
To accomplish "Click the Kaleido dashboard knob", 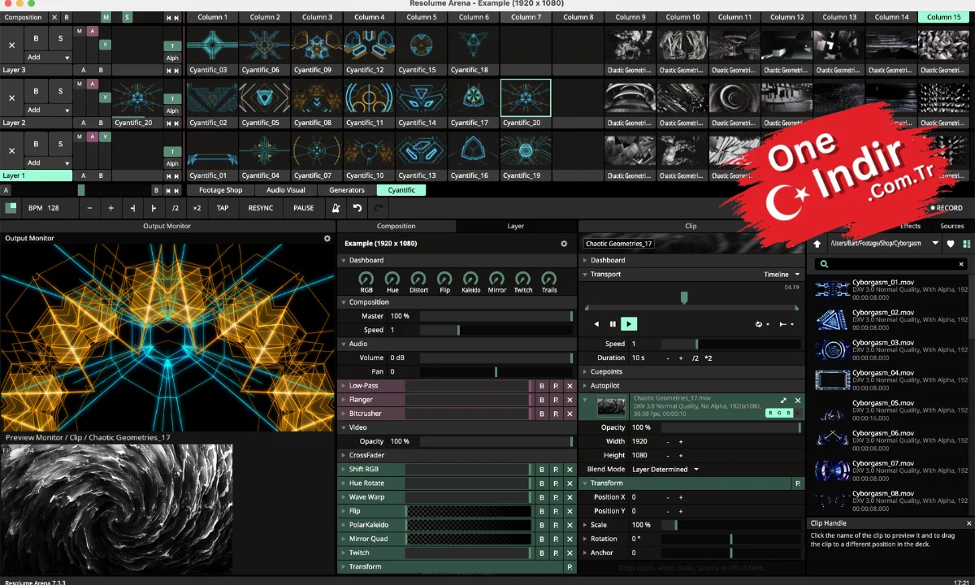I will pyautogui.click(x=470, y=279).
